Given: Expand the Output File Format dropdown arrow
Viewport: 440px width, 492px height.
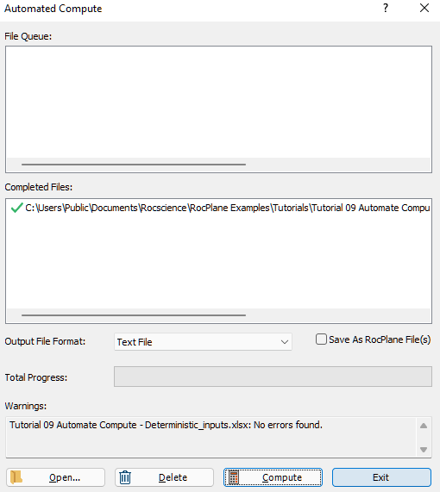Looking at the screenshot, I should click(285, 342).
